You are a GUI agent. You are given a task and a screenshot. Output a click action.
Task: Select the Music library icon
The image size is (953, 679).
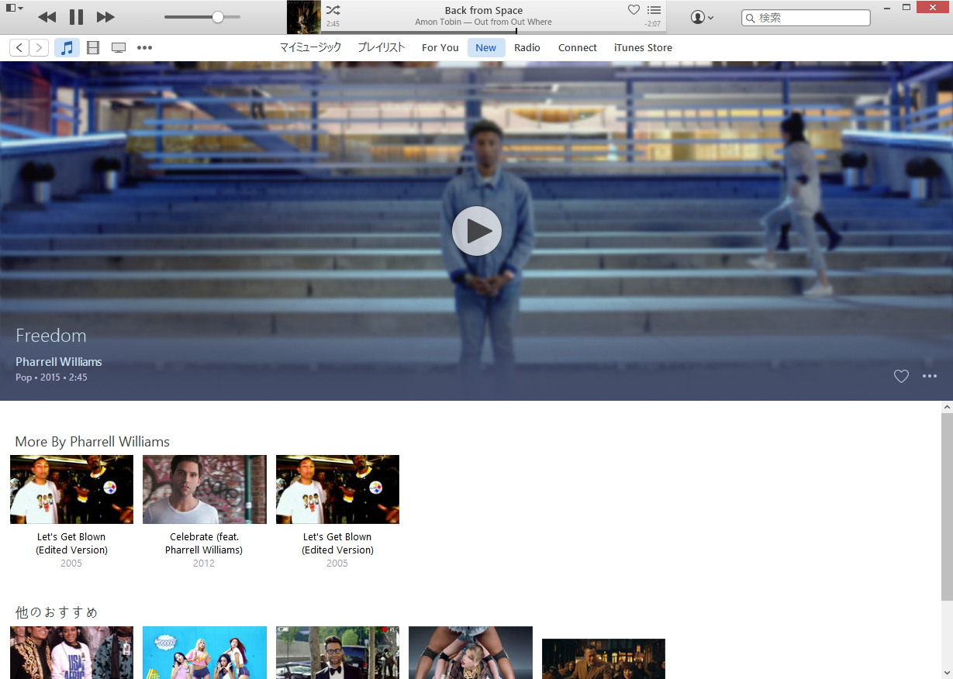67,47
